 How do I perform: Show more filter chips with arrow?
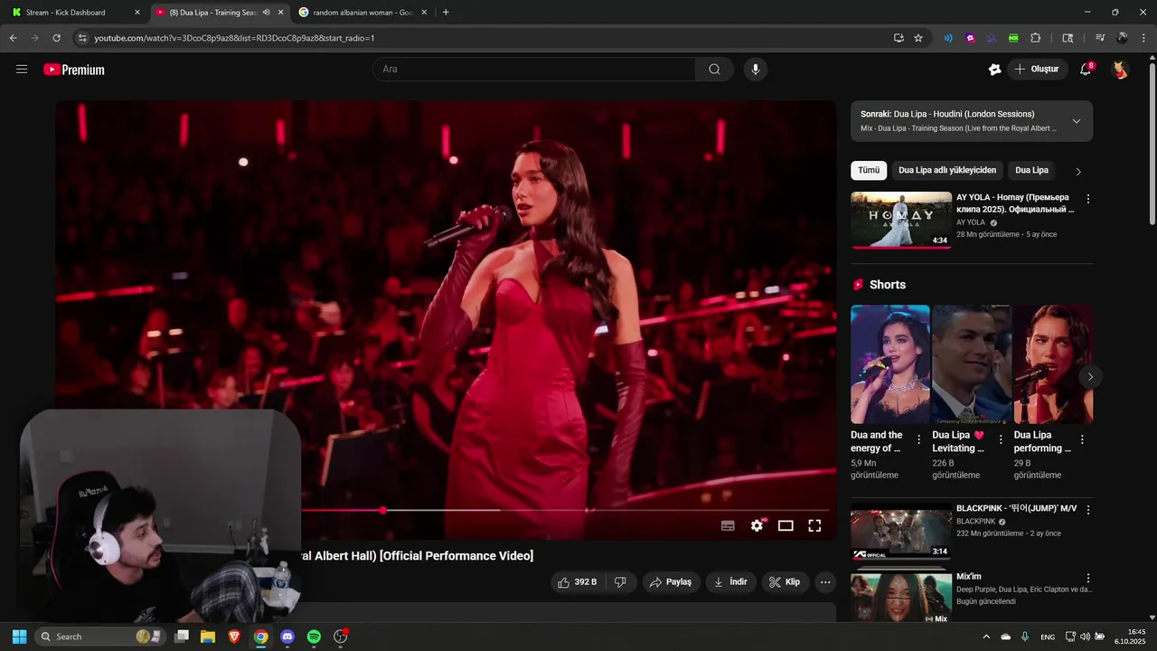click(1077, 171)
